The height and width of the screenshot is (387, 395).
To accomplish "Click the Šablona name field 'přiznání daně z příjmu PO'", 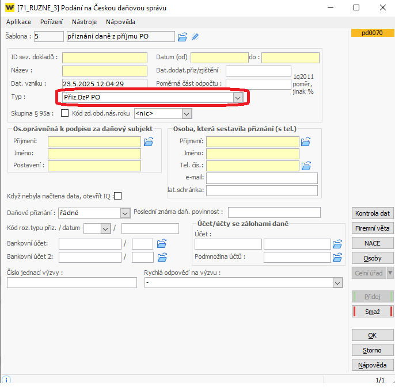I will coord(121,36).
